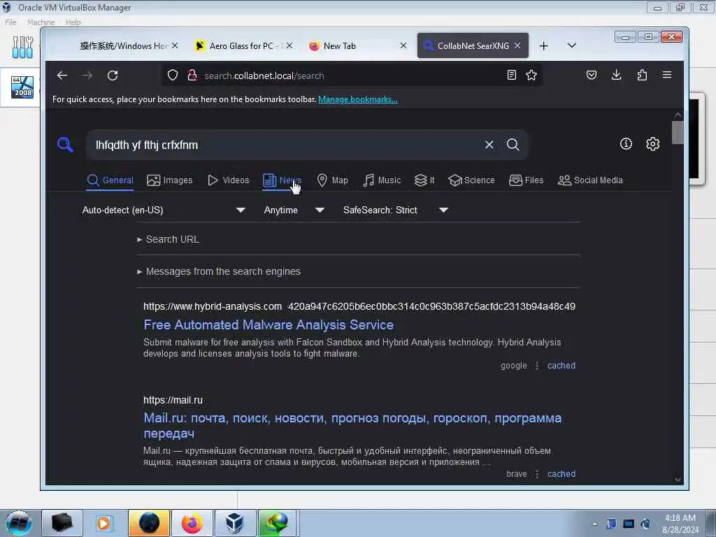Go back with the browser back arrow
Image resolution: width=716 pixels, height=537 pixels.
coord(62,76)
